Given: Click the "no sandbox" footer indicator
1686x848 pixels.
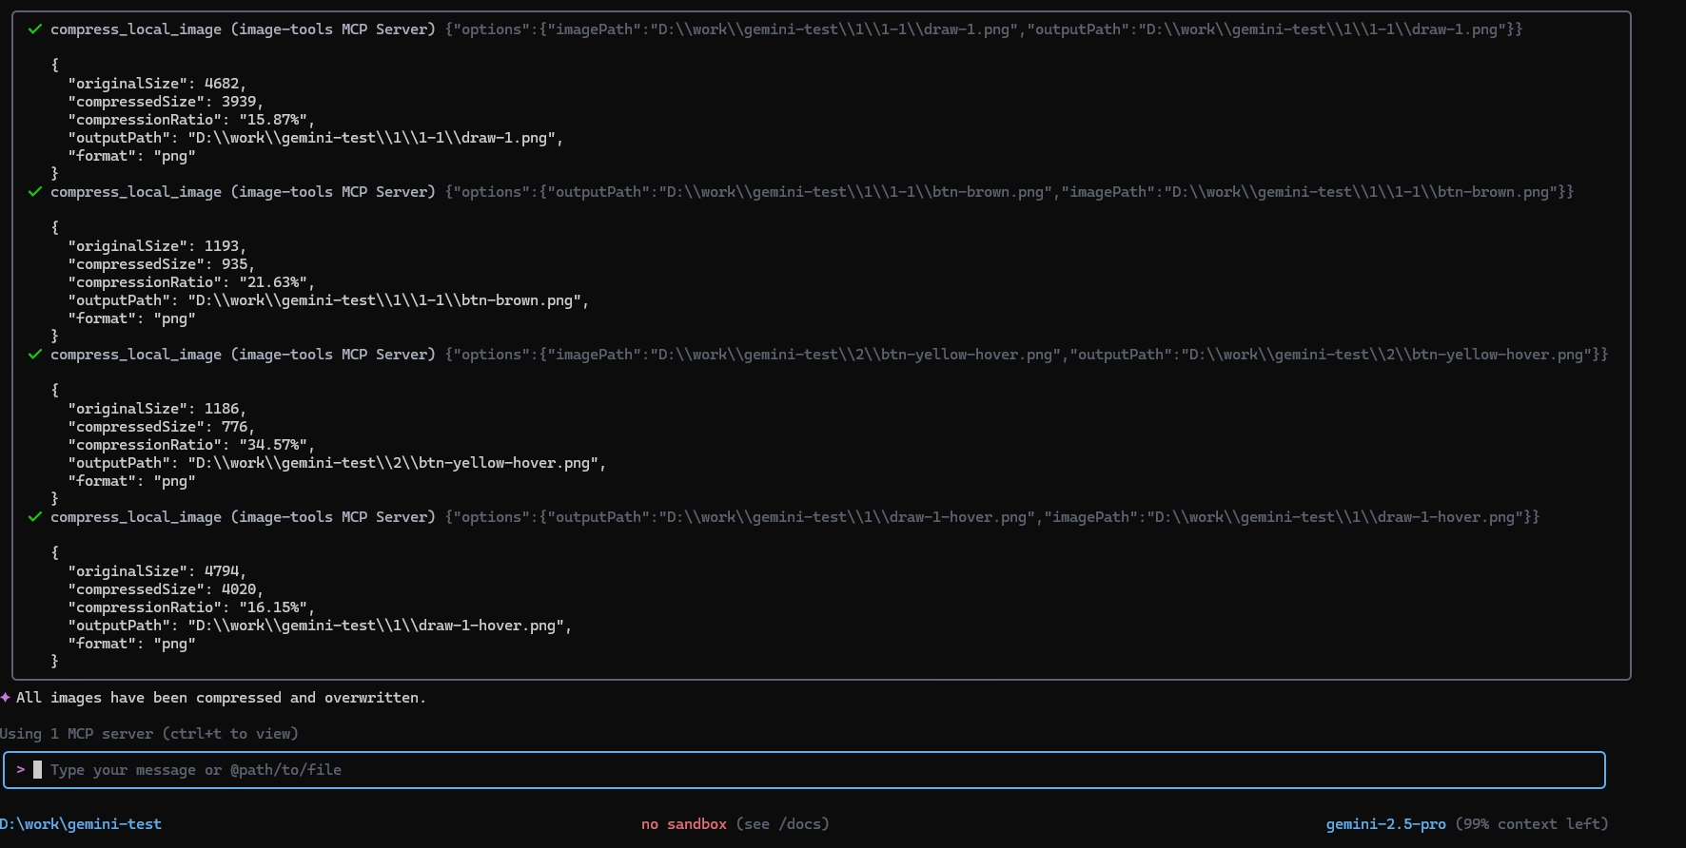Looking at the screenshot, I should click(x=684, y=824).
